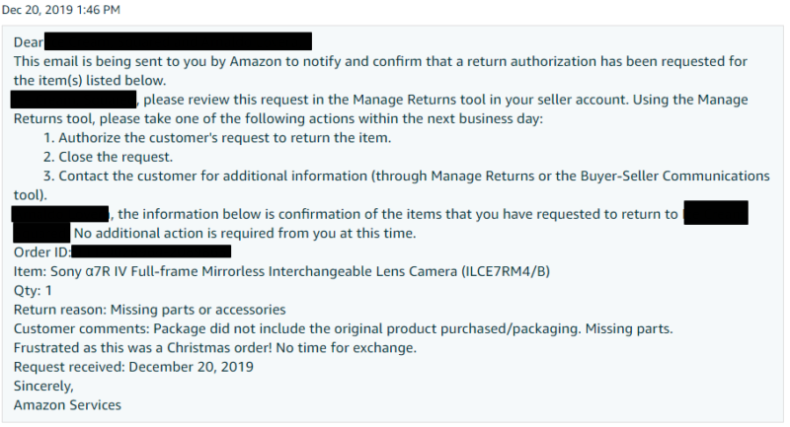Click 'Frustrated as this was a Christmas order' text
This screenshot has width=790, height=427.
click(215, 348)
